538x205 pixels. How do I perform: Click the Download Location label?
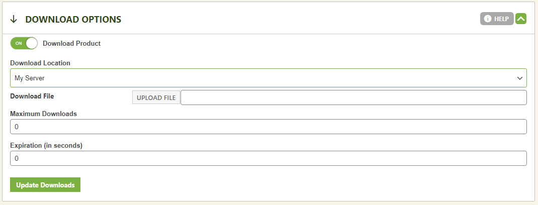pos(40,63)
